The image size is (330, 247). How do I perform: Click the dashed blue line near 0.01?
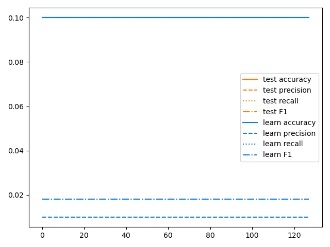click(x=175, y=217)
